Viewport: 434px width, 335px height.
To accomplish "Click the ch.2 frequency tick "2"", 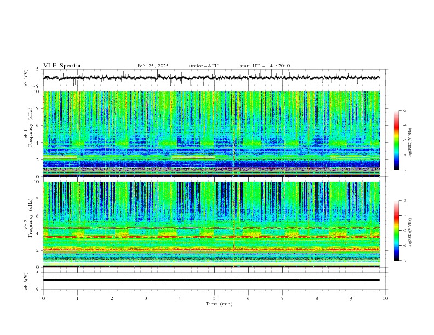I will (38, 250).
